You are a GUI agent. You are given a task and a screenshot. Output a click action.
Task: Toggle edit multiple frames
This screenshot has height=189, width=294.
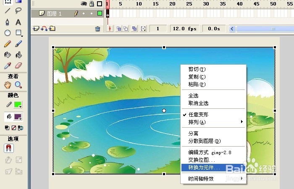click(134, 29)
